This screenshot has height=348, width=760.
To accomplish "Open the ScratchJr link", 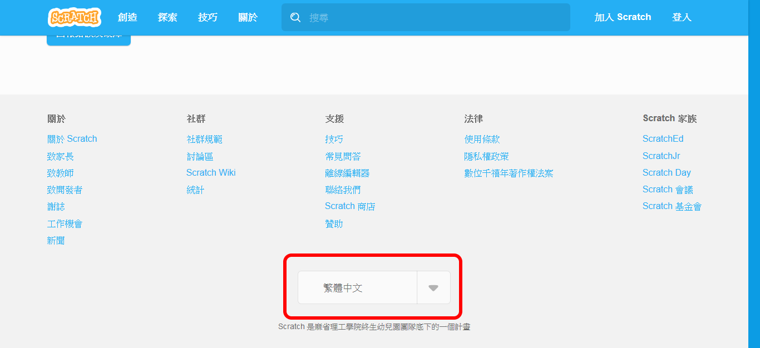I will [x=662, y=156].
